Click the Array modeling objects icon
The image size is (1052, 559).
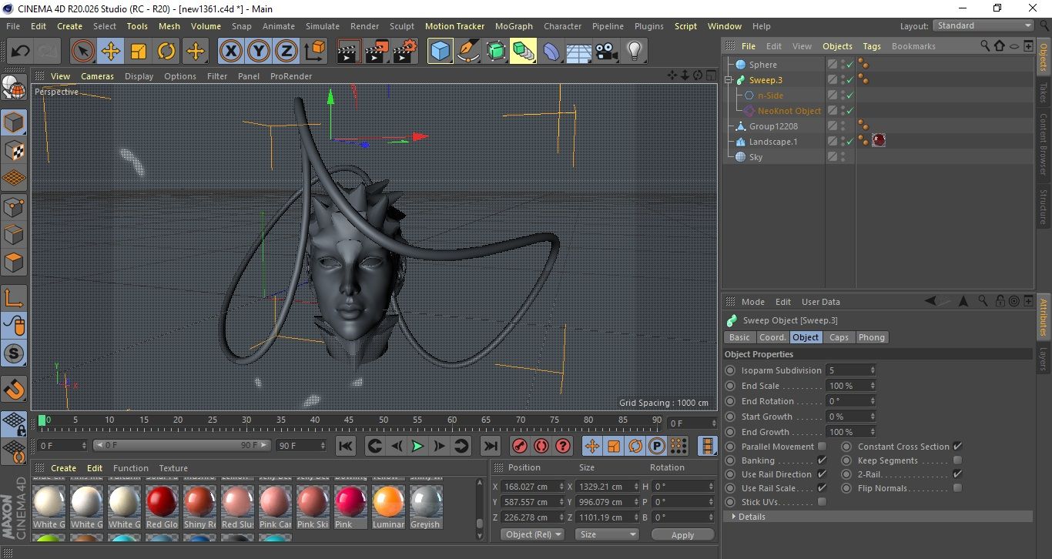point(523,52)
